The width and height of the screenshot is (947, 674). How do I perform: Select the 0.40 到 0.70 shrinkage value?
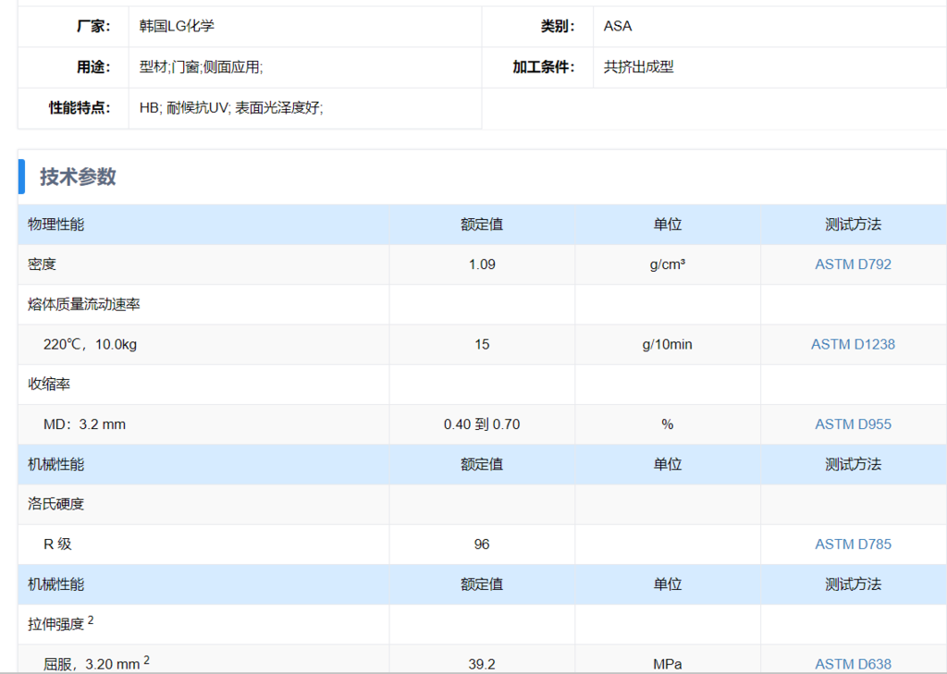click(482, 424)
